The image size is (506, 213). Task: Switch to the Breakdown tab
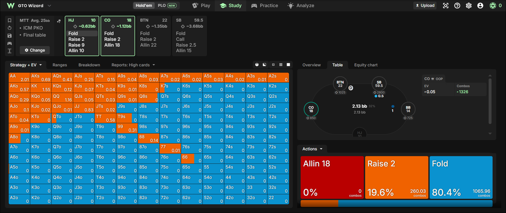click(89, 65)
